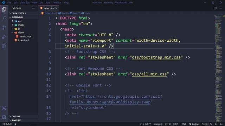
Task: Click the errors and warnings status indicator
Action: [7, 124]
